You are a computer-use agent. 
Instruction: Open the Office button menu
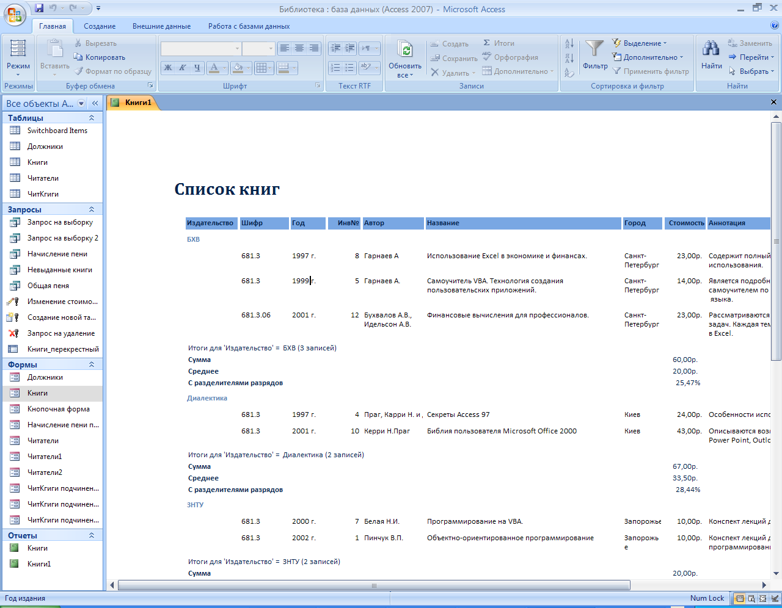click(x=15, y=13)
